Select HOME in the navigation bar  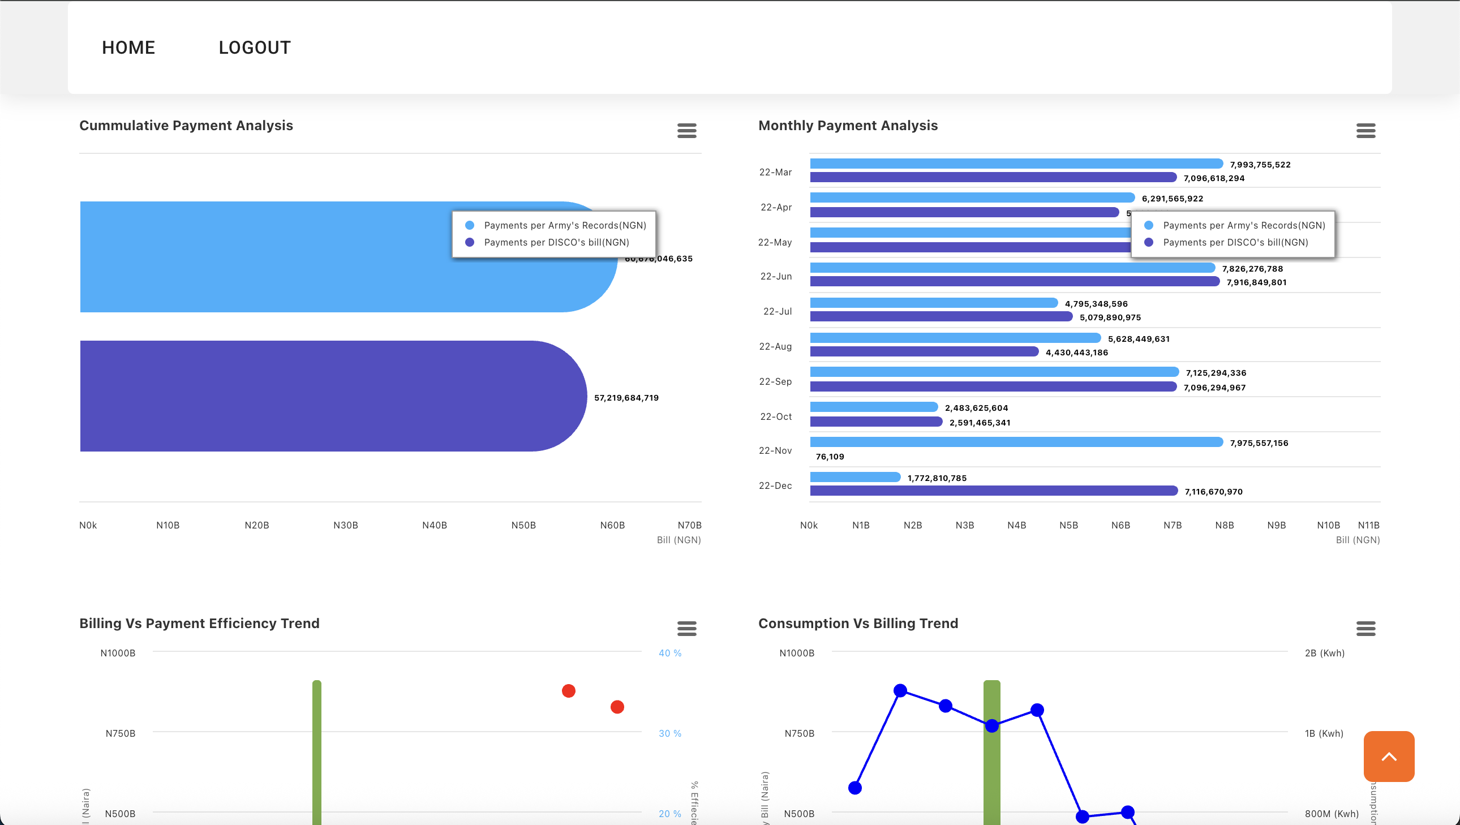(x=128, y=48)
